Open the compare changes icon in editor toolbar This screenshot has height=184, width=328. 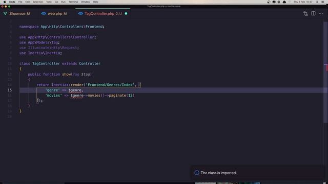305,14
